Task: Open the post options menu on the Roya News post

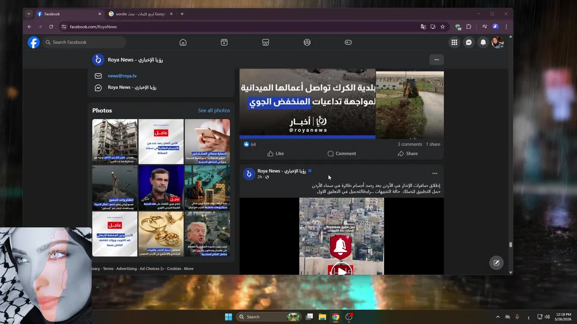Action: [x=435, y=173]
